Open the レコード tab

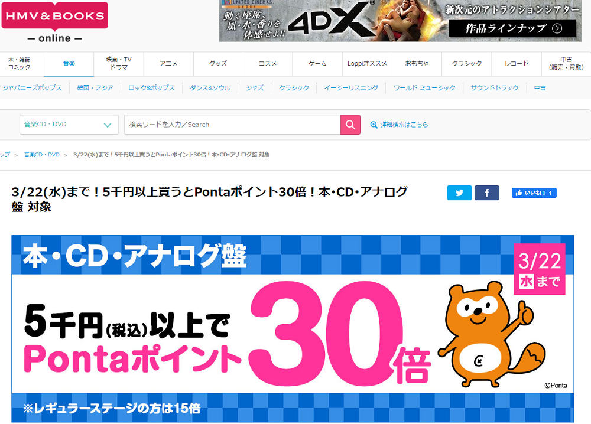pyautogui.click(x=517, y=64)
